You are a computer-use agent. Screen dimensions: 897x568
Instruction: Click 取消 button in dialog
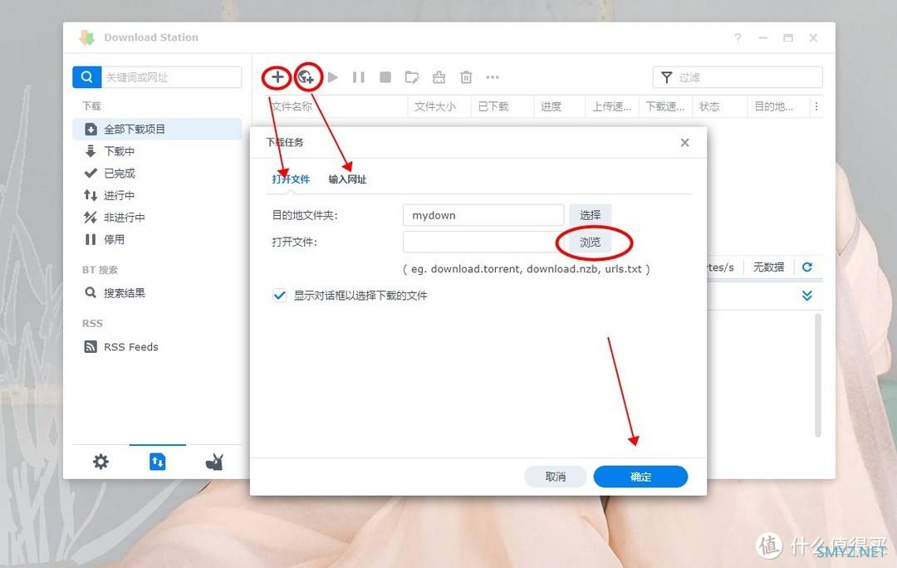[x=555, y=477]
